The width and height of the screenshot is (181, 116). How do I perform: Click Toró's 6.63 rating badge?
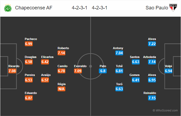pos(119,89)
